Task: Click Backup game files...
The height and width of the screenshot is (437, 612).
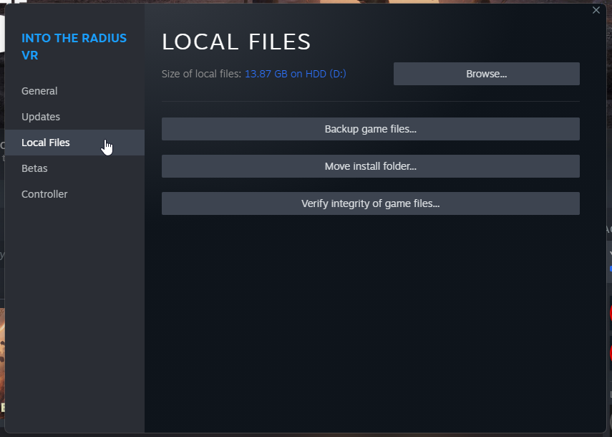Action: click(370, 129)
